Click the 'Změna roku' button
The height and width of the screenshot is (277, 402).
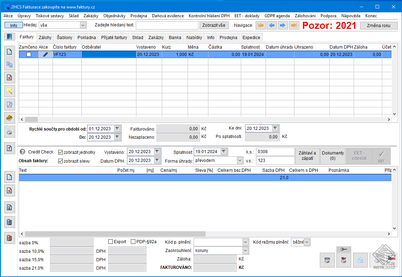(x=378, y=25)
